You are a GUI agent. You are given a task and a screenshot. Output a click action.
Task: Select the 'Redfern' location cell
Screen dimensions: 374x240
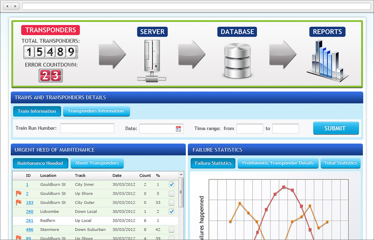coord(48,221)
